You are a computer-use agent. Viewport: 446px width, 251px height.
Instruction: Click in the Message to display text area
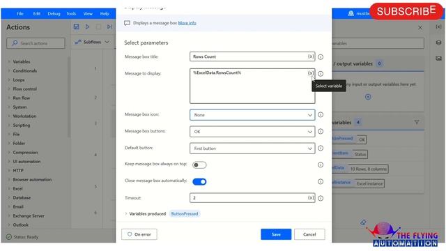pyautogui.click(x=252, y=86)
